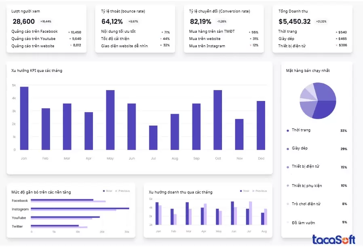Image resolution: width=363 pixels, height=248 pixels.
Task: Click the Thiết bị điện tử legend dot in the pie legend
Action: point(287,166)
